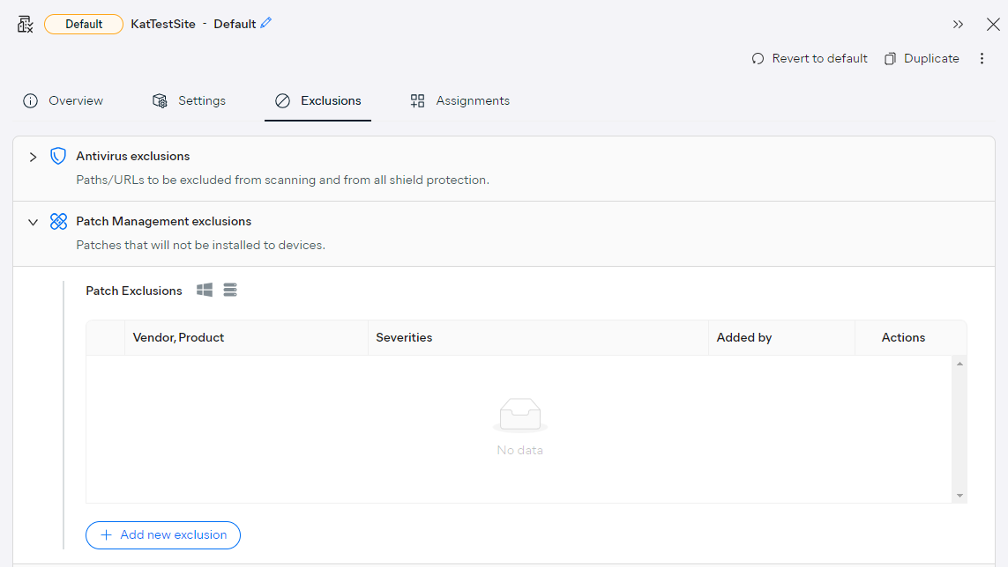
Task: Switch to the Settings tab
Action: [x=189, y=101]
